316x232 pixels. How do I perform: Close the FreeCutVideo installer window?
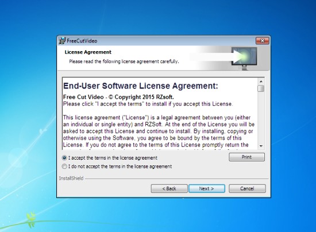click(263, 41)
